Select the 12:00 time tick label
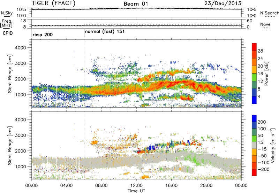 tap(136, 186)
